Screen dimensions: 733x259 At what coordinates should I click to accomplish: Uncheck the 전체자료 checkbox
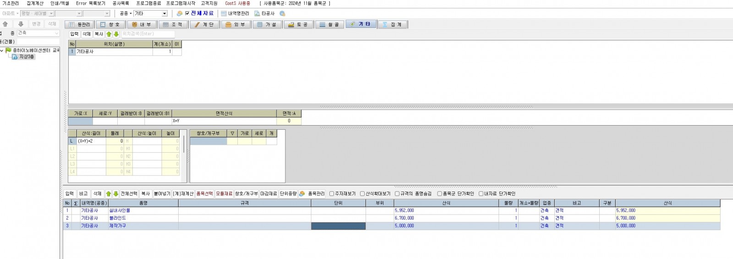187,13
